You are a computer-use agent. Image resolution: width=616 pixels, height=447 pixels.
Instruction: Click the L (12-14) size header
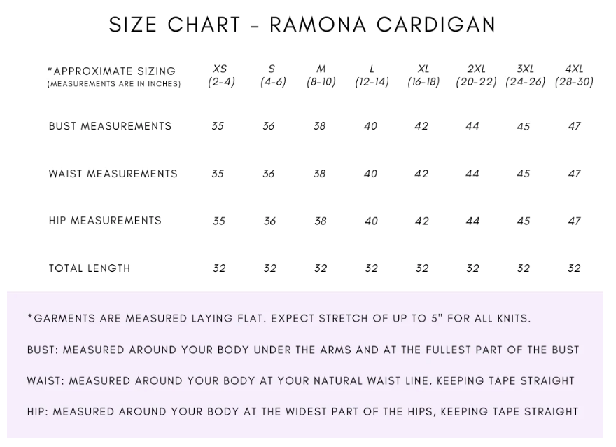coord(372,75)
